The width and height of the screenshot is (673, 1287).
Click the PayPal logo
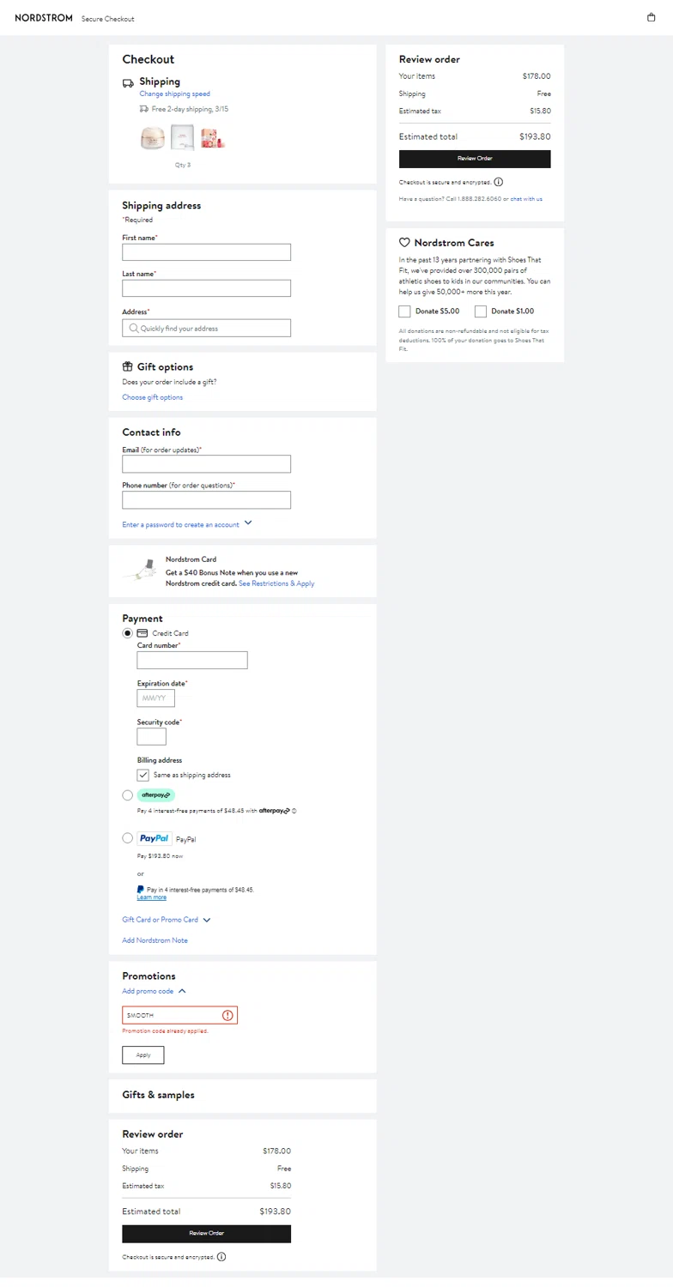(x=155, y=838)
